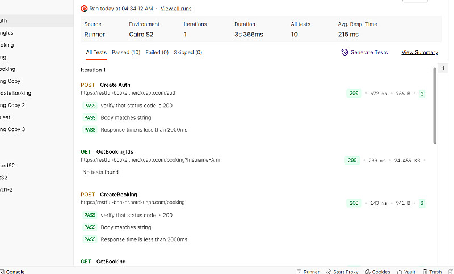Click the Generate Tests sparkle icon
The width and height of the screenshot is (454, 274).
[x=344, y=52]
